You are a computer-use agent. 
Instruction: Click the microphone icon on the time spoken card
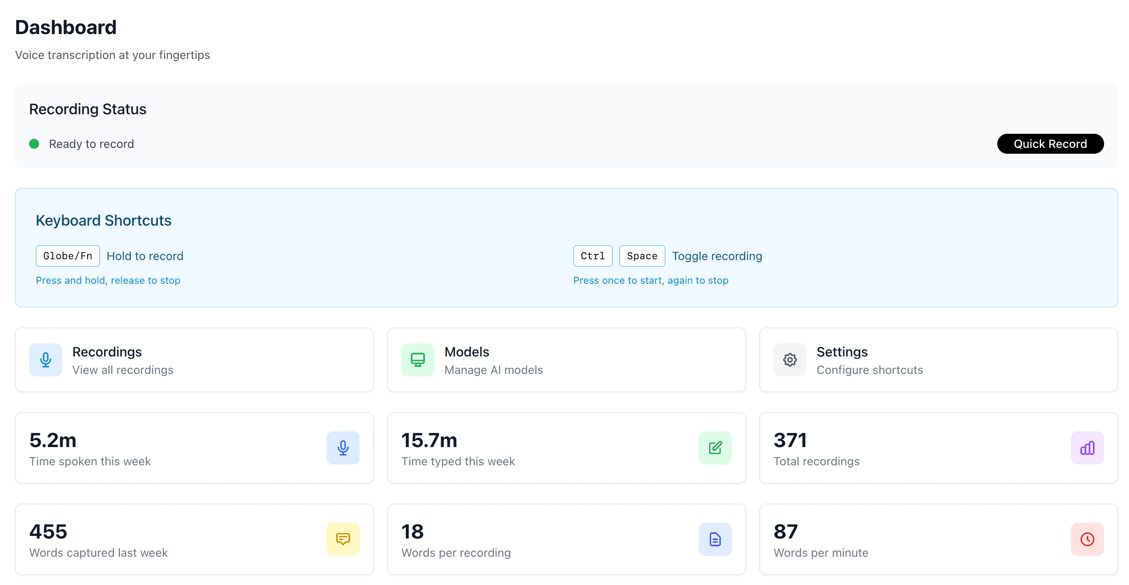coord(343,448)
